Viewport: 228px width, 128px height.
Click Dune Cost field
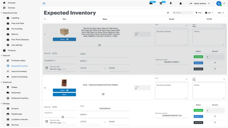tap(142, 88)
